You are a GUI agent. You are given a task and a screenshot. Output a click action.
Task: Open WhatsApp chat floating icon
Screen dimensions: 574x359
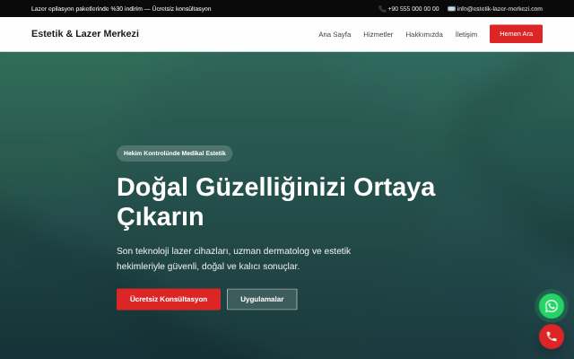click(x=552, y=306)
